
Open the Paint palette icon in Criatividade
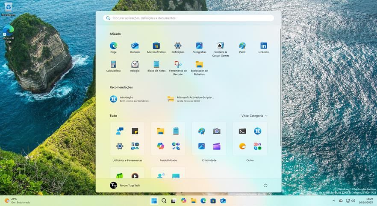point(201,131)
